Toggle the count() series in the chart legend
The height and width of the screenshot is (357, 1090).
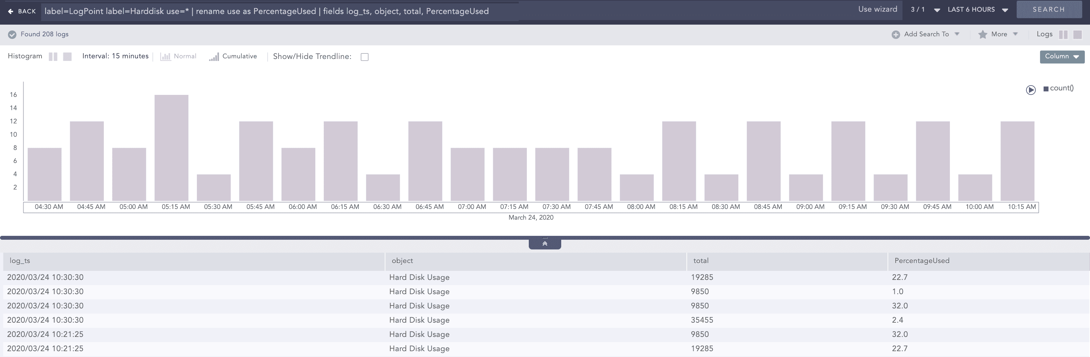click(x=1059, y=88)
